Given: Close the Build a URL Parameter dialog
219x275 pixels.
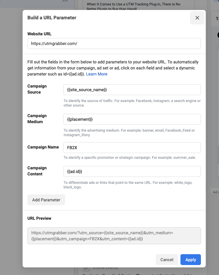Looking at the screenshot, I should (197, 18).
